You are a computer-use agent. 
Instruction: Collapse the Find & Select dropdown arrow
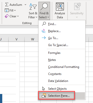[48, 17]
